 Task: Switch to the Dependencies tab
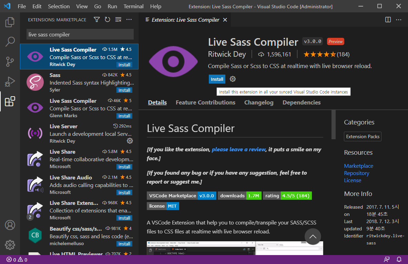302,102
